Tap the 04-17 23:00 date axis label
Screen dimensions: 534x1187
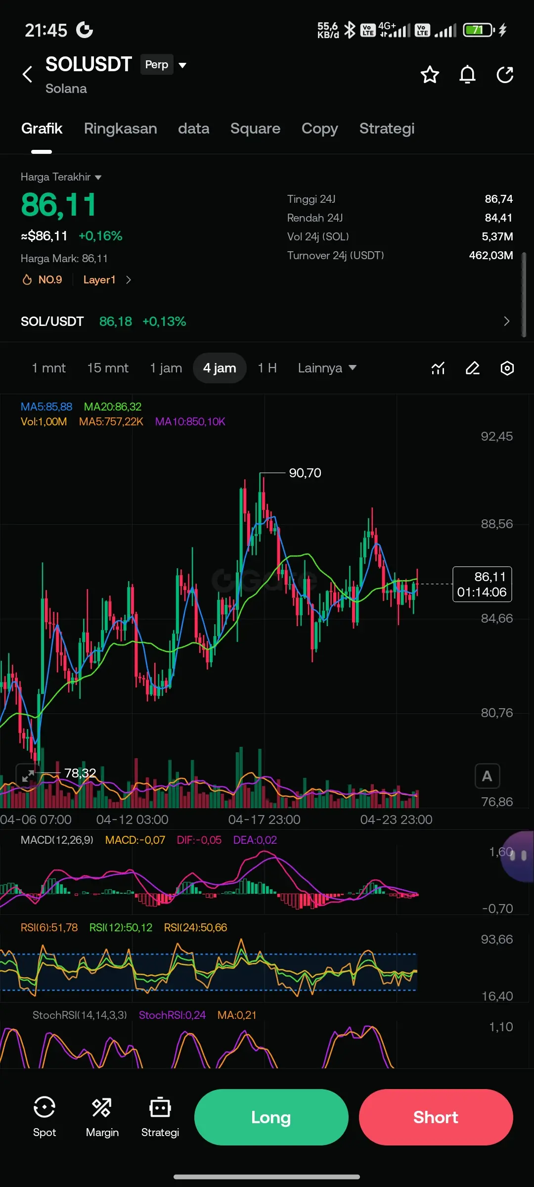264,820
